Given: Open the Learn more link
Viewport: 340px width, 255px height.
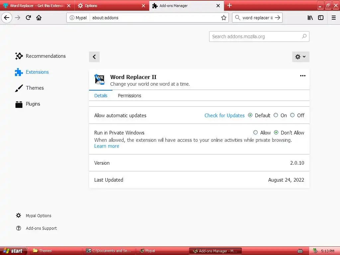Looking at the screenshot, I should click(x=107, y=146).
